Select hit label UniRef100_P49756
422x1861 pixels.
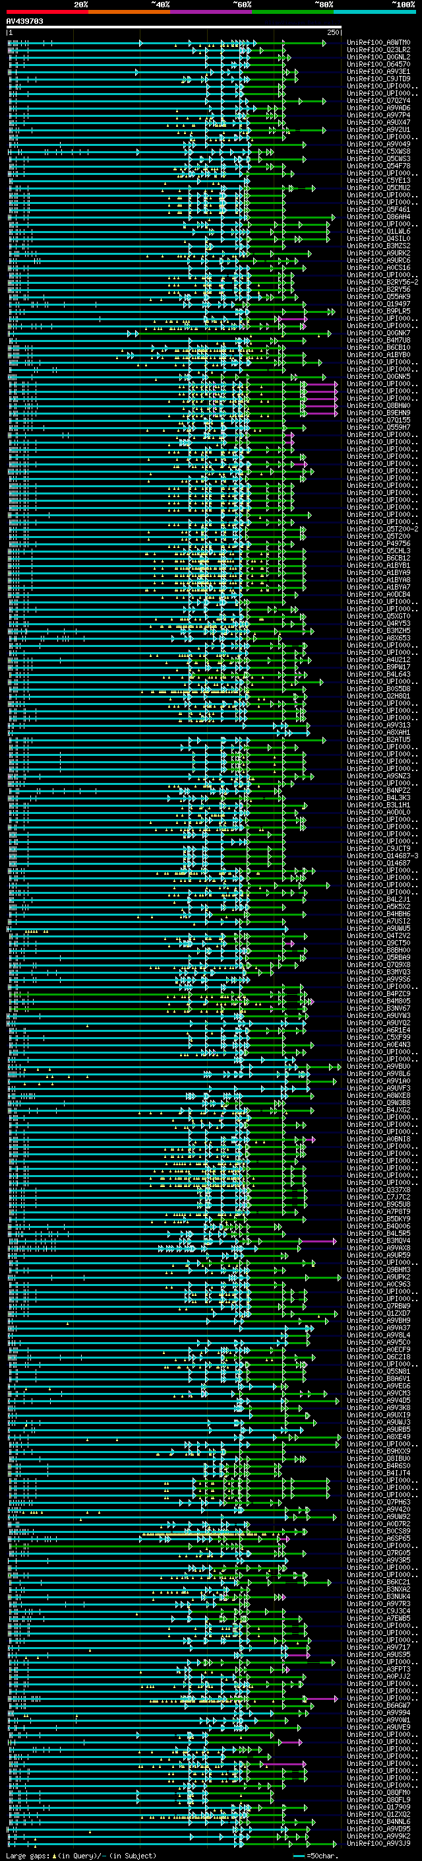pos(378,543)
